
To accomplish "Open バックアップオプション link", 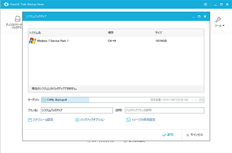I will click(92, 120).
